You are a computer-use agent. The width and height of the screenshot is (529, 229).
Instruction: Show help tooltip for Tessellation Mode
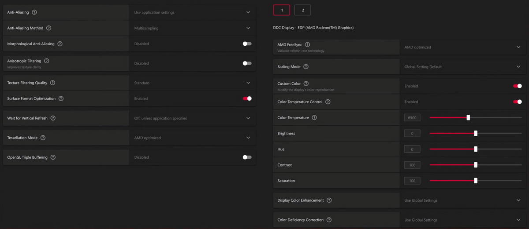point(43,138)
